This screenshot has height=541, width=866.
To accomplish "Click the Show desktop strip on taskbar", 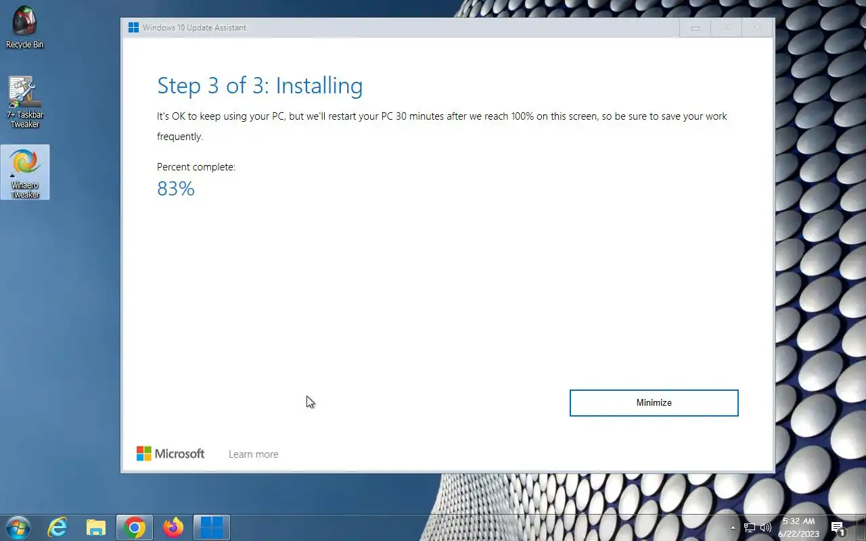I will click(x=861, y=527).
